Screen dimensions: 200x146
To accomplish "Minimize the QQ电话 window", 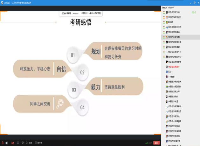I will pos(190,3).
